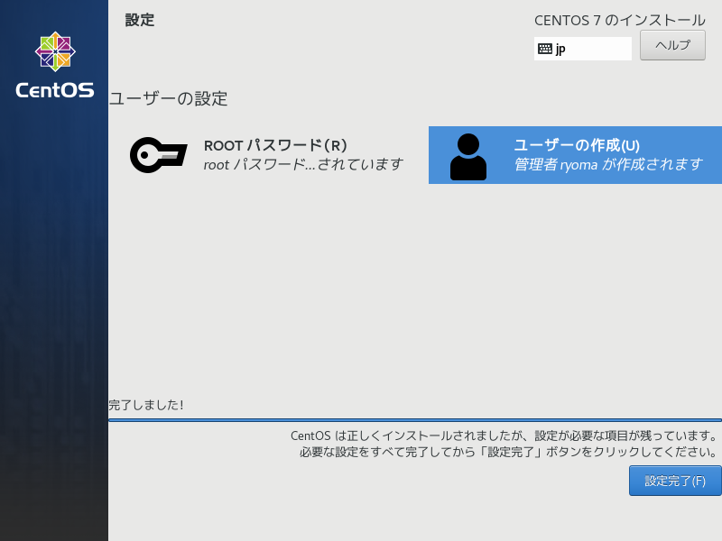Click the message beginning CentOS は正しくインストール
The width and height of the screenshot is (722, 541).
(504, 436)
